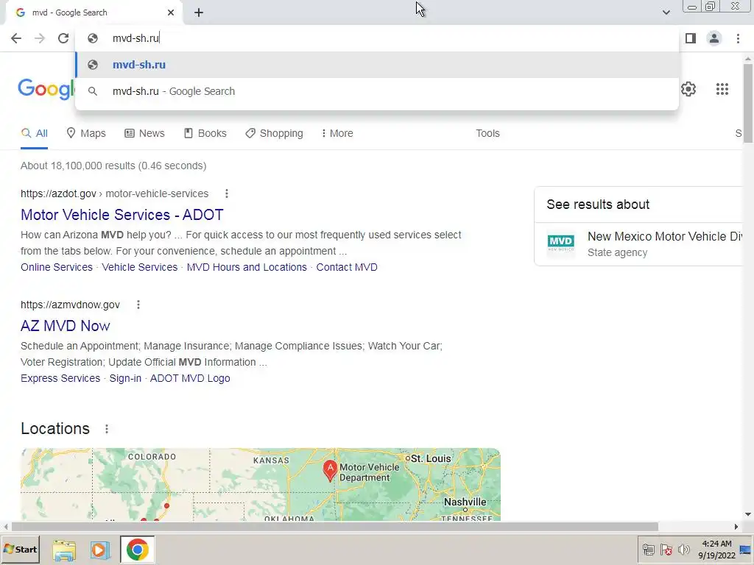Launch media player from the taskbar

coord(100,550)
